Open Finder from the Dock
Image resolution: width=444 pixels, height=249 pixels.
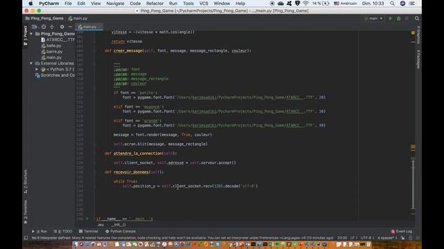75,244
